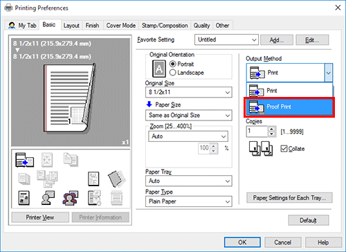Image resolution: width=346 pixels, height=252 pixels.
Task: Increase copies with the up stepper arrow
Action: click(x=272, y=129)
